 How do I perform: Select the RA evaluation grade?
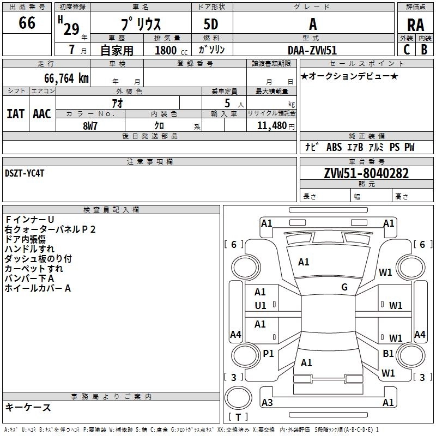coord(415,25)
